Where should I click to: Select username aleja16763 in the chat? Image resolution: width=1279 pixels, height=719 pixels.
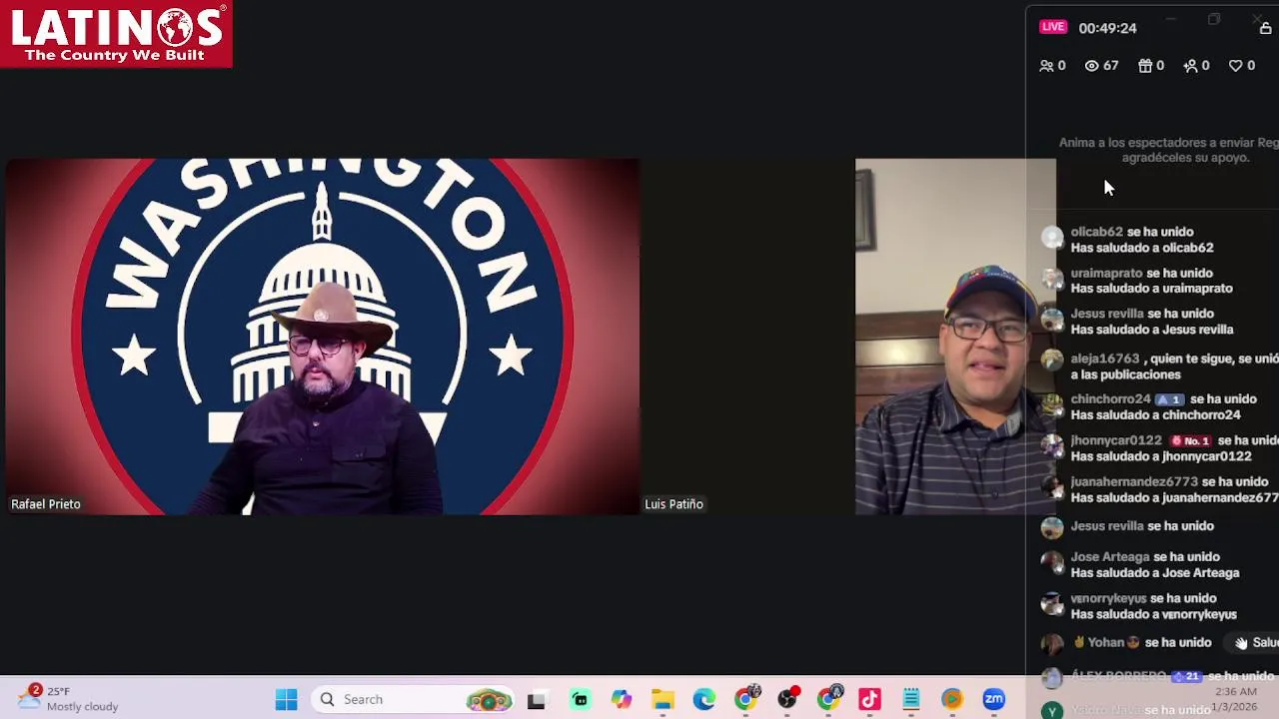coord(1104,359)
